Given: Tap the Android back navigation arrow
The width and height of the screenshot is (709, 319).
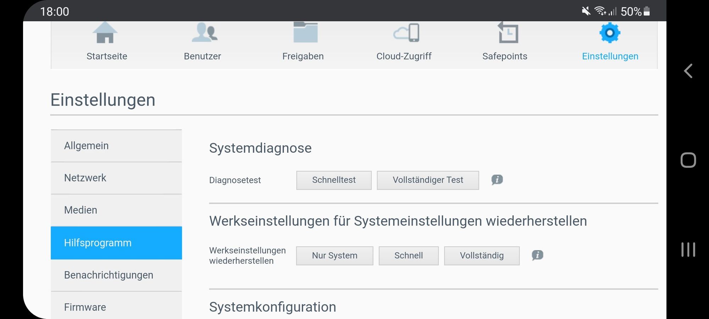Looking at the screenshot, I should 688,71.
